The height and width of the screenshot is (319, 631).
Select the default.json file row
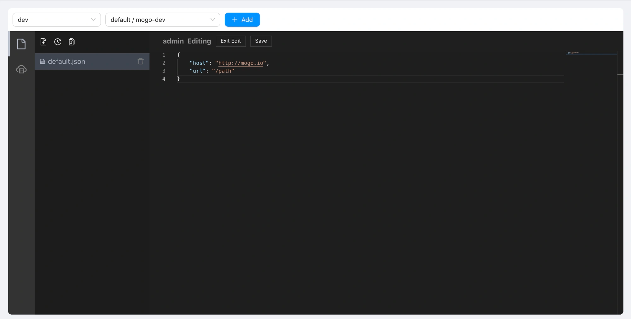click(x=92, y=61)
